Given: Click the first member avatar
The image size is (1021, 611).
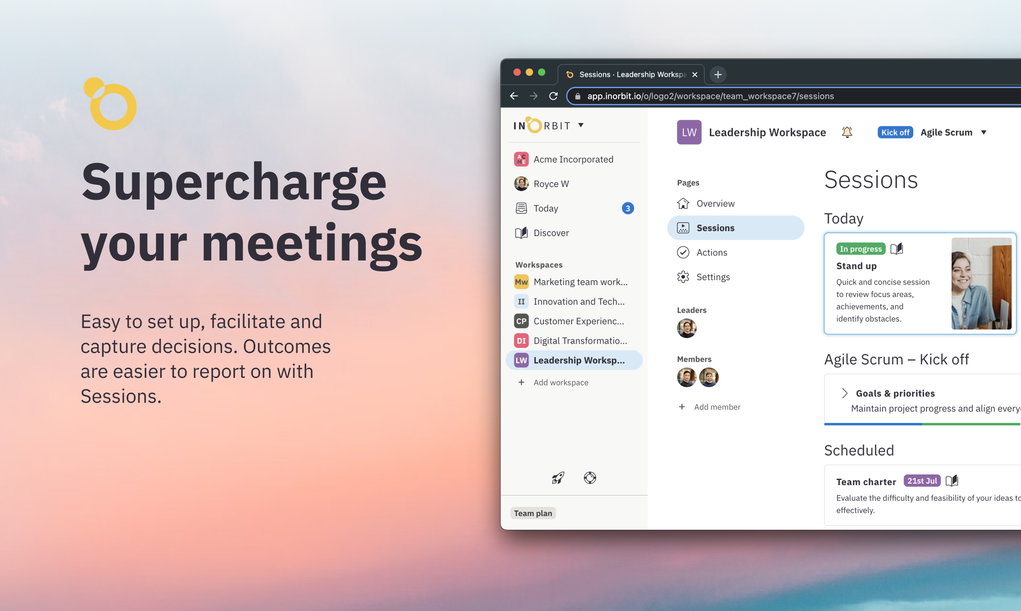Looking at the screenshot, I should (x=686, y=377).
